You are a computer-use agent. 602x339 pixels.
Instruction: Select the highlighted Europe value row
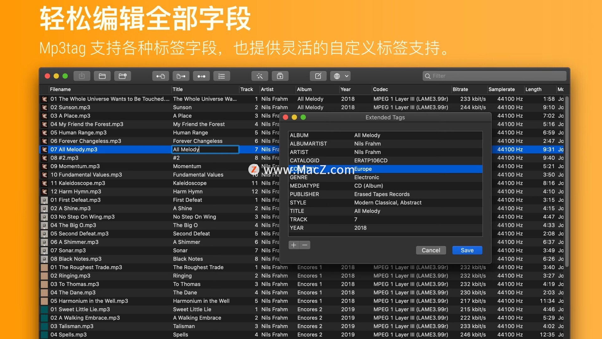pos(385,169)
